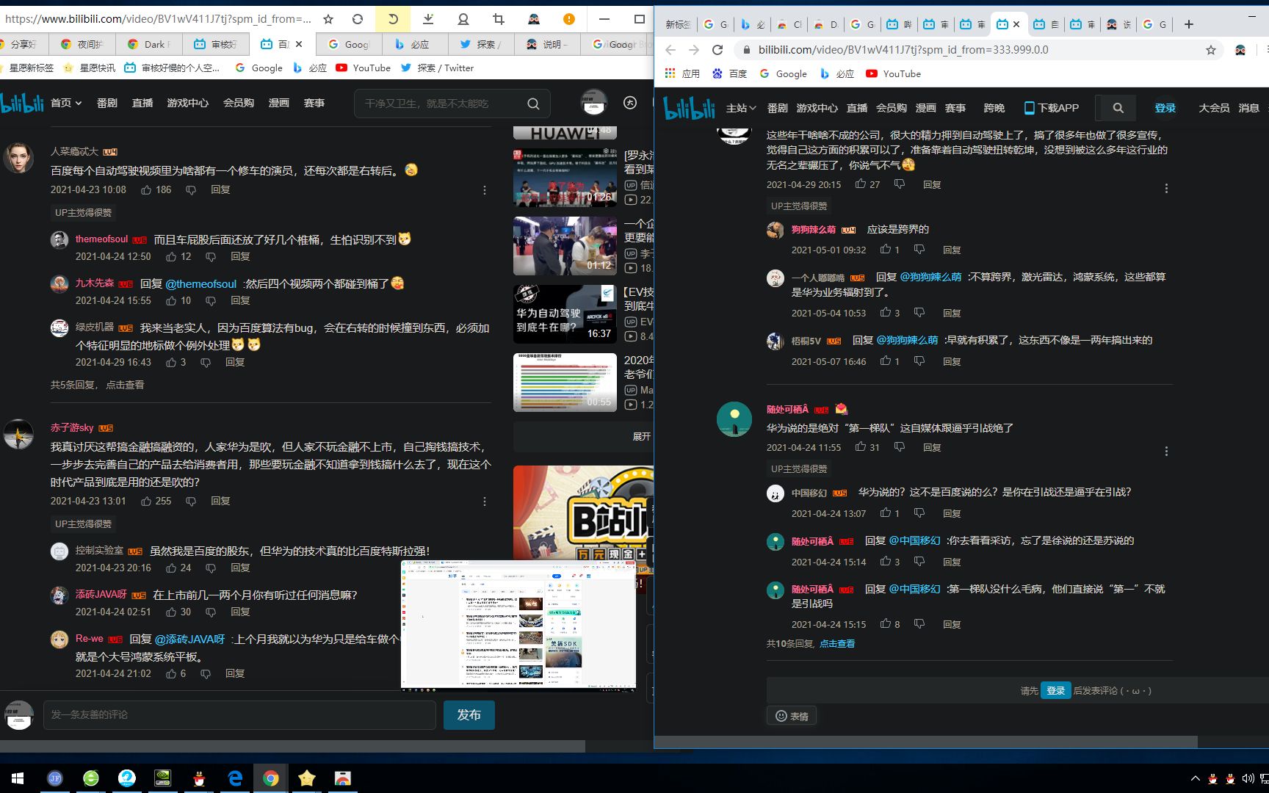Open 跨晚 in right bilibili nav

(994, 108)
